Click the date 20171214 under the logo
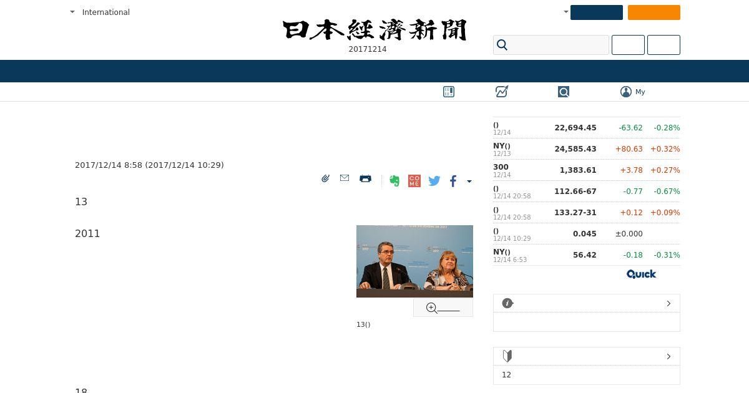This screenshot has width=749, height=393. [x=368, y=49]
